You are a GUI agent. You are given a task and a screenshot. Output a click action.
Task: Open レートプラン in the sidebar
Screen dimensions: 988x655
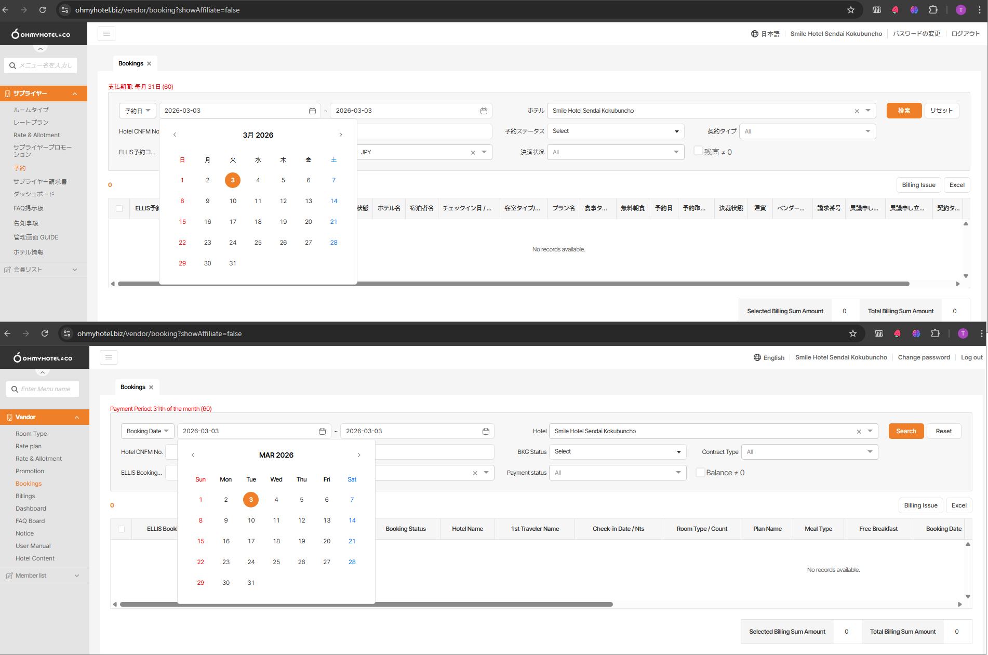31,123
